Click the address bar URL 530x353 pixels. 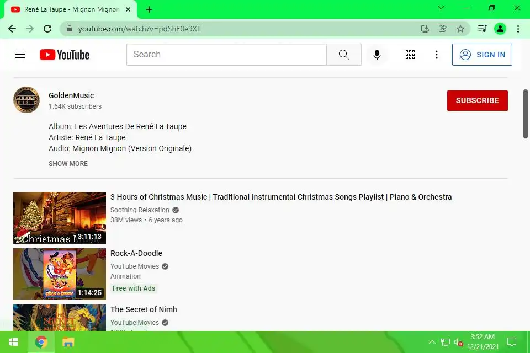140,29
